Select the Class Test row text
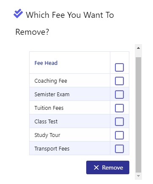 46,122
